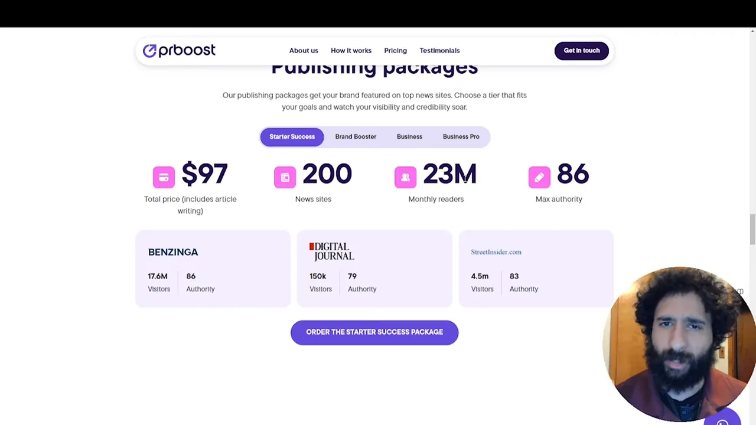This screenshot has width=756, height=425.
Task: Click the 23M monthly readers figure
Action: pyautogui.click(x=449, y=175)
